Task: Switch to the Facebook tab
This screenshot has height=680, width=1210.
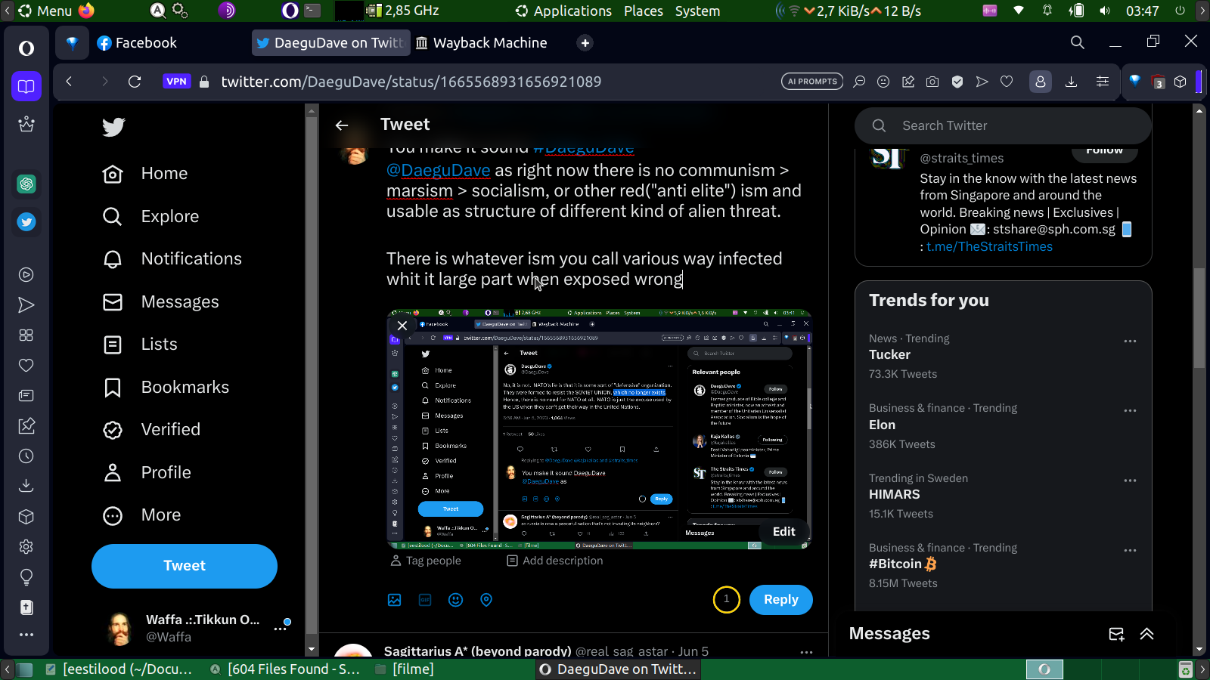Action: (137, 43)
